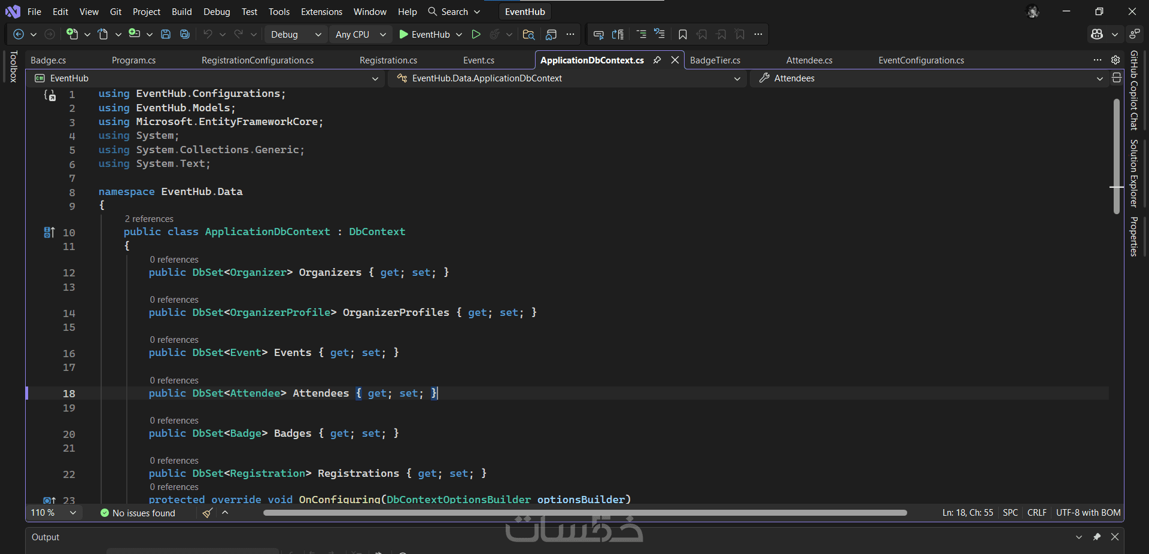Screen dimensions: 1149x554
Task: Expand the EventHub startup project dropdown arrow
Action: 459,35
